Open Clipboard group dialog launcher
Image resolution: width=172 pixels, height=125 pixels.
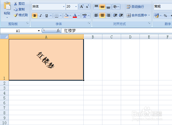[x=28, y=23]
